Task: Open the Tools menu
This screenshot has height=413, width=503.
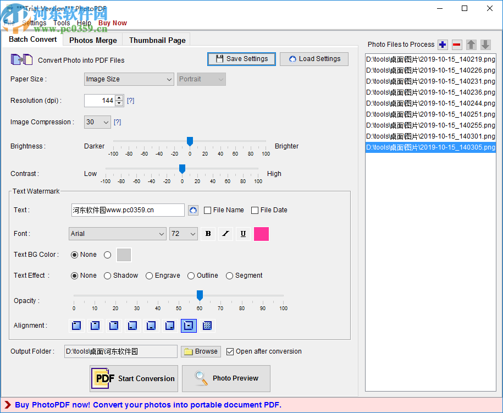Action: pos(62,23)
